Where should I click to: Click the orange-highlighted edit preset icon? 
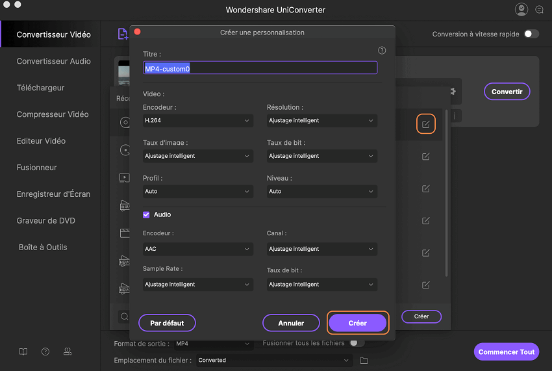(x=425, y=124)
